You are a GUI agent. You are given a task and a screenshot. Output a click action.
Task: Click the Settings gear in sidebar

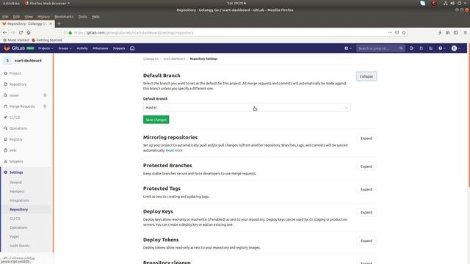coord(5,172)
